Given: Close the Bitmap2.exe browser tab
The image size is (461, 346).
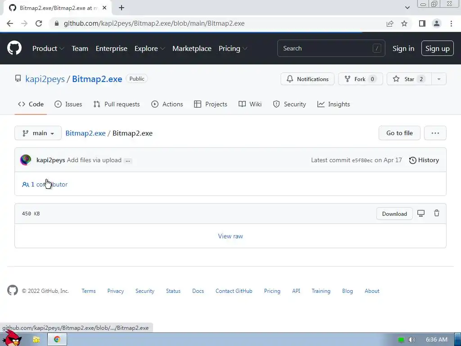Looking at the screenshot, I should (x=104, y=8).
